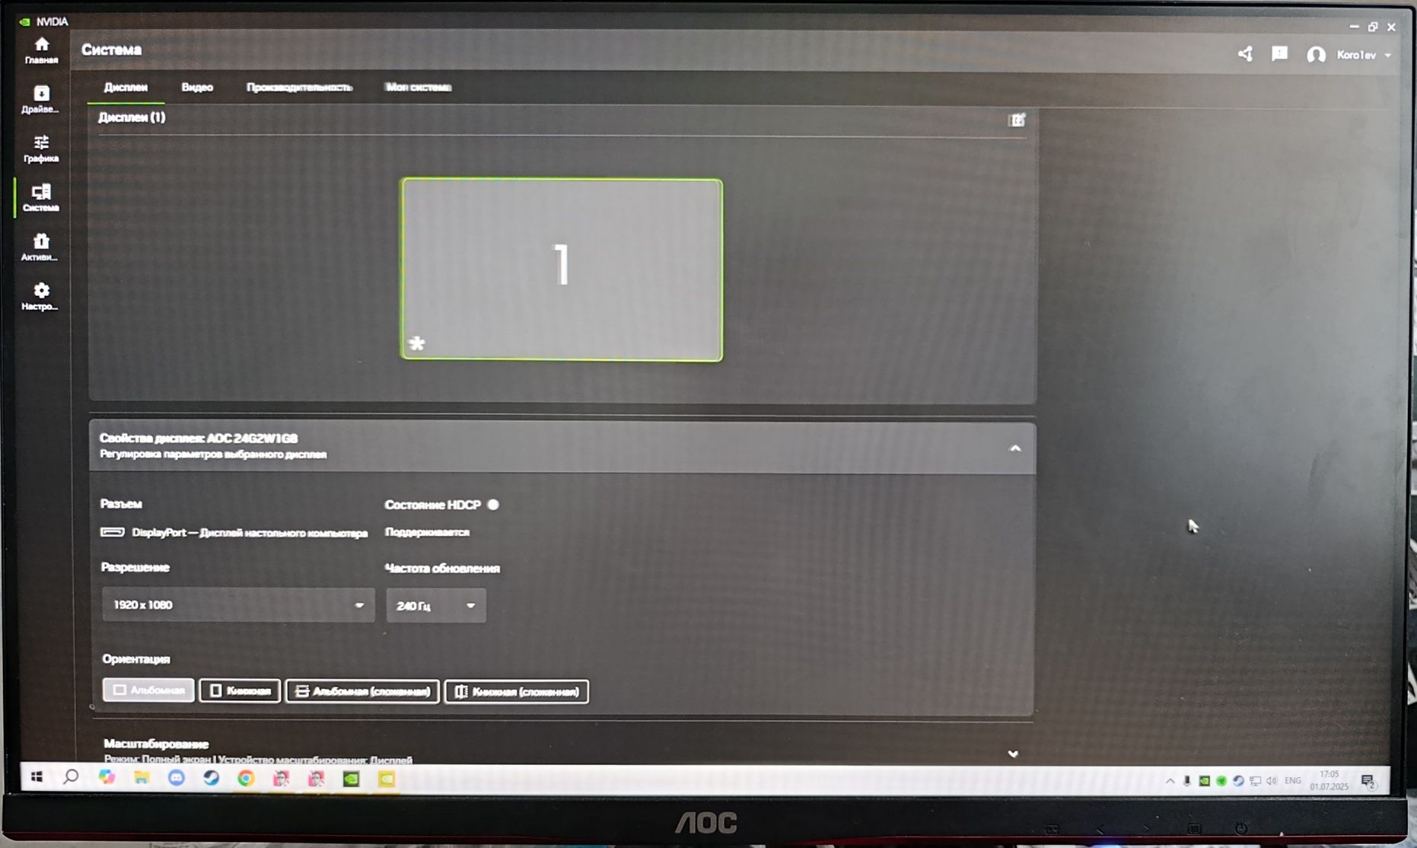The height and width of the screenshot is (848, 1417).
Task: Open Copilot from the taskbar
Action: tap(107, 777)
